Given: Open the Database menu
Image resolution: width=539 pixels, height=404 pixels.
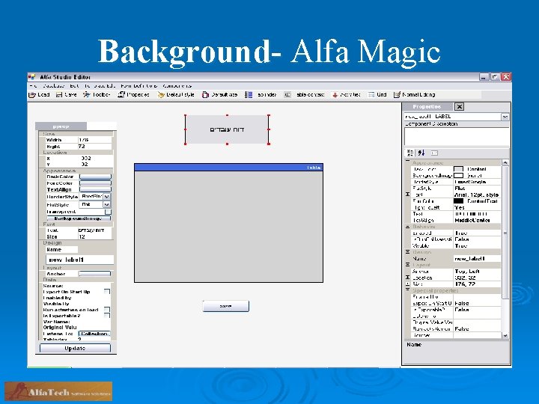Looking at the screenshot, I should click(x=54, y=86).
